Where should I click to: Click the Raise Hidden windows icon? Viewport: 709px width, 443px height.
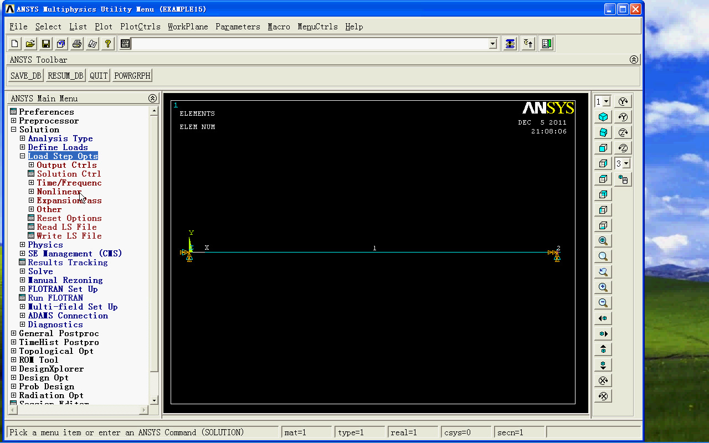(510, 44)
